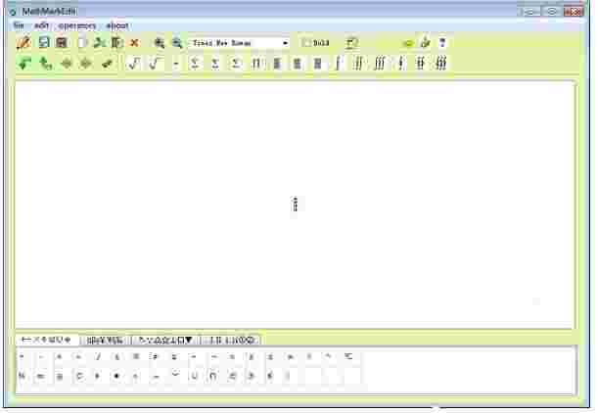Open the file menu

[19, 25]
